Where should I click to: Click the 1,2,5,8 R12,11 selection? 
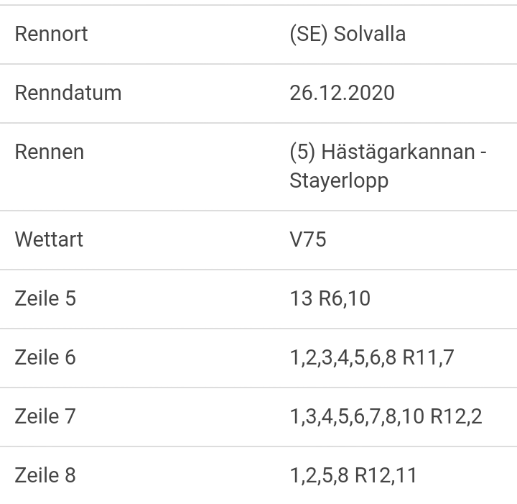[x=353, y=475]
